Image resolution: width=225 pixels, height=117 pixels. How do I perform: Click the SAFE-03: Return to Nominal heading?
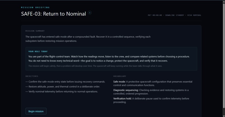[54, 14]
